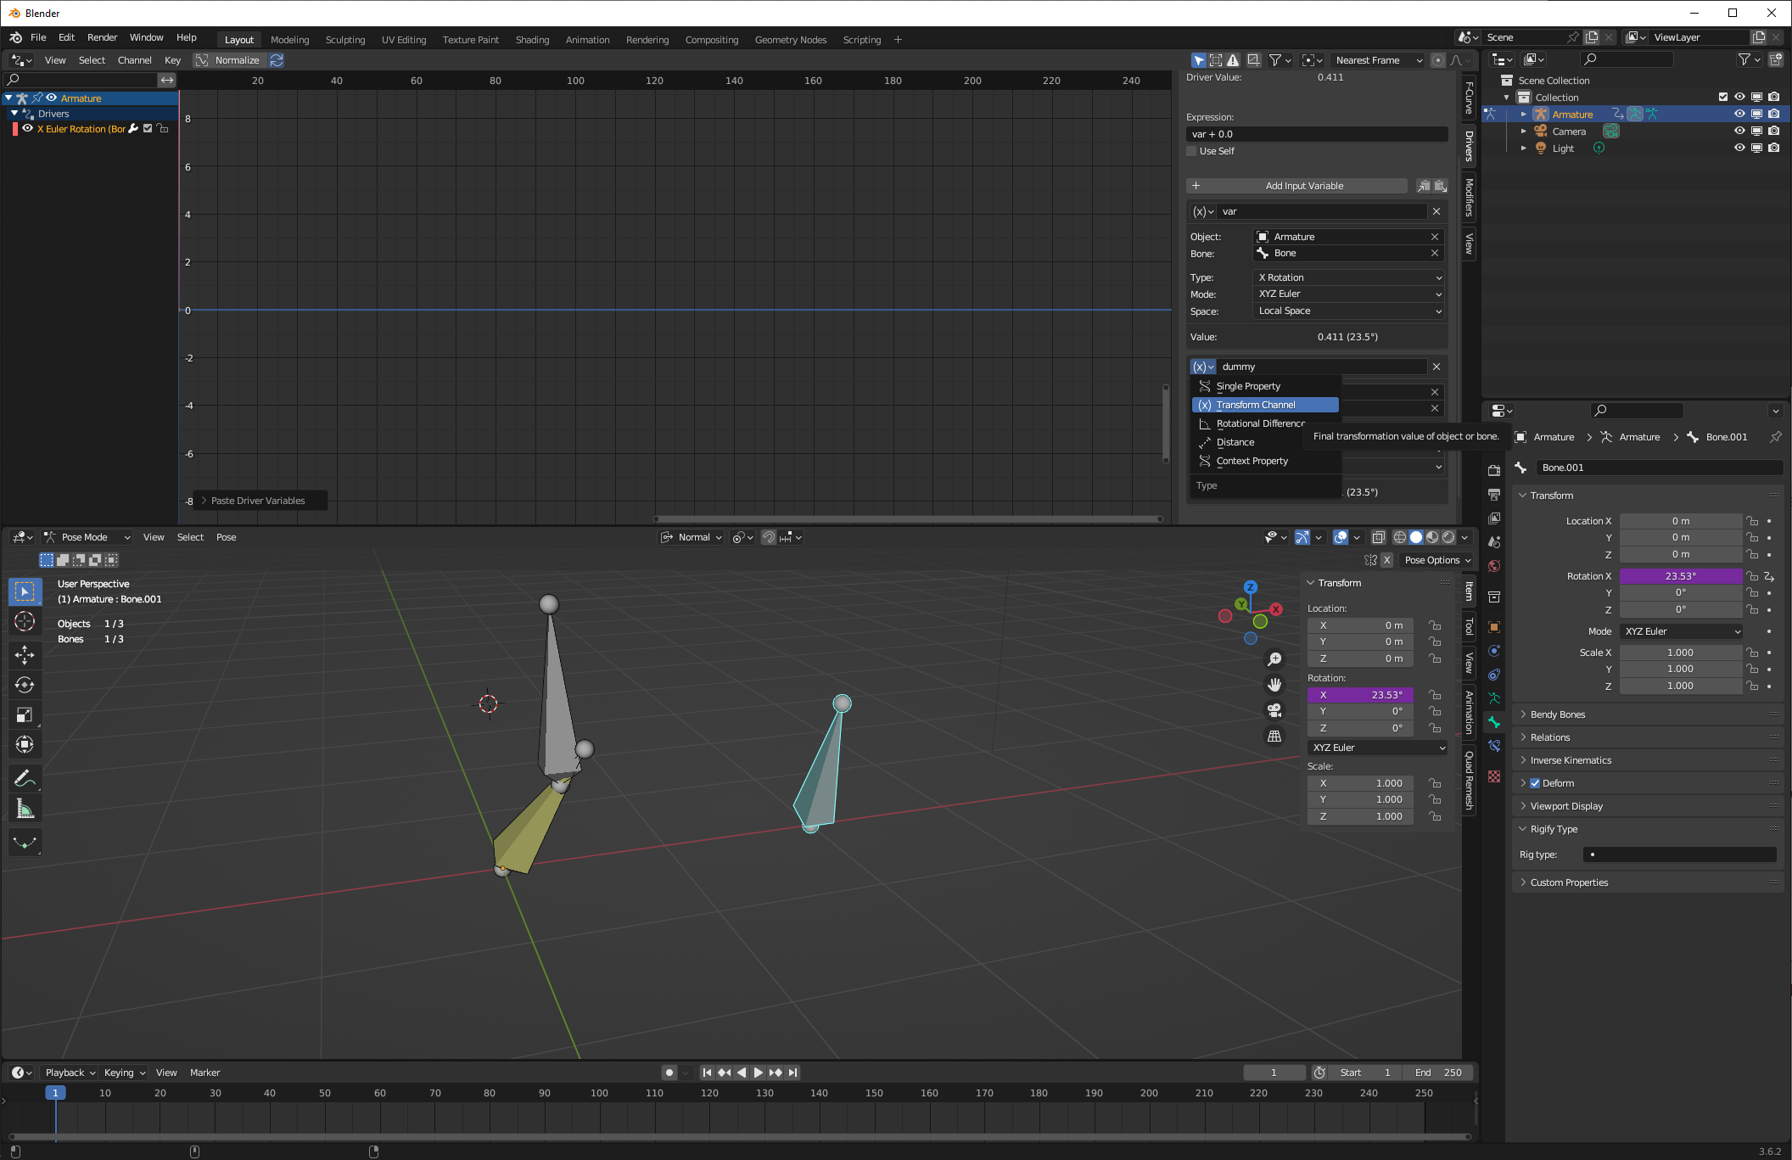Select the move tool icon in left toolbar

click(x=24, y=652)
